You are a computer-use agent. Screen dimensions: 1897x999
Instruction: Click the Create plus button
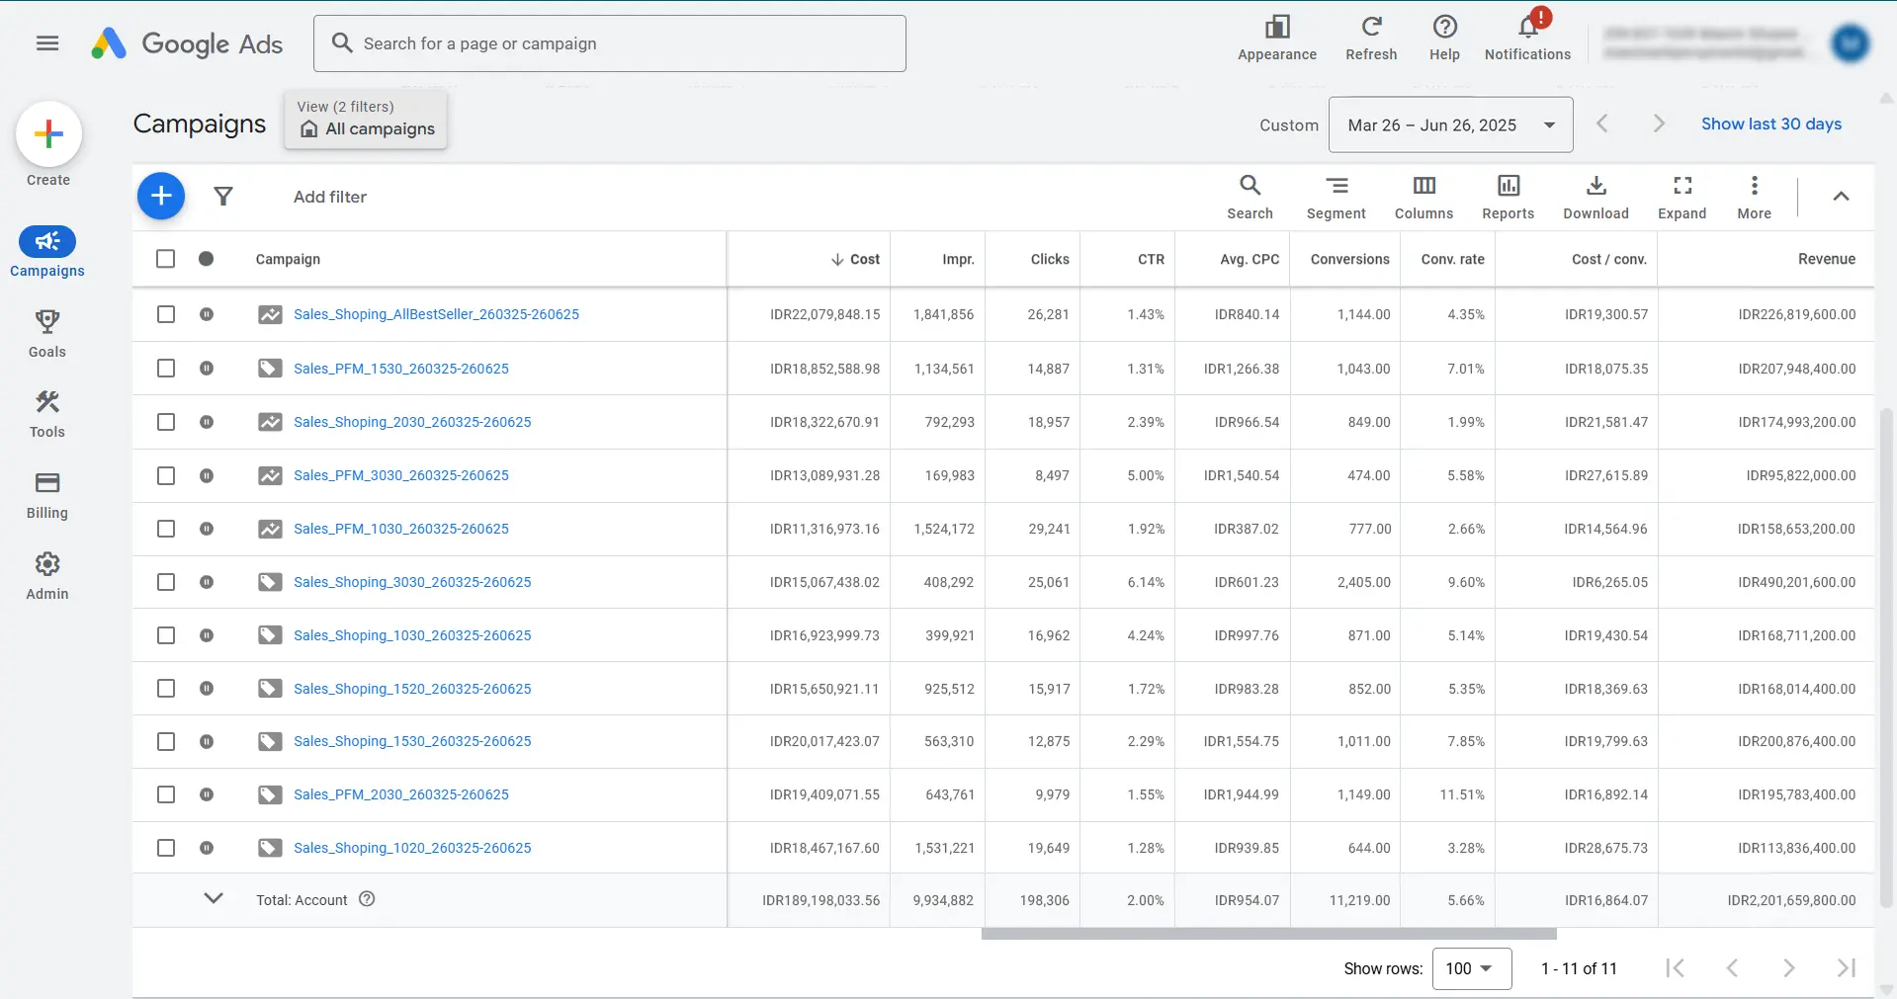[47, 134]
